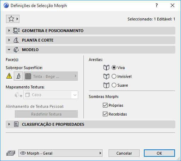
Task: Open the Morph - Geral layer dropdown
Action: (x=60, y=153)
